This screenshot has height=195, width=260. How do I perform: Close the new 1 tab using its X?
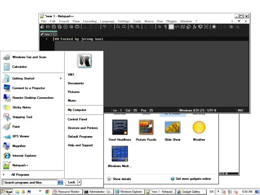pyautogui.click(x=55, y=34)
